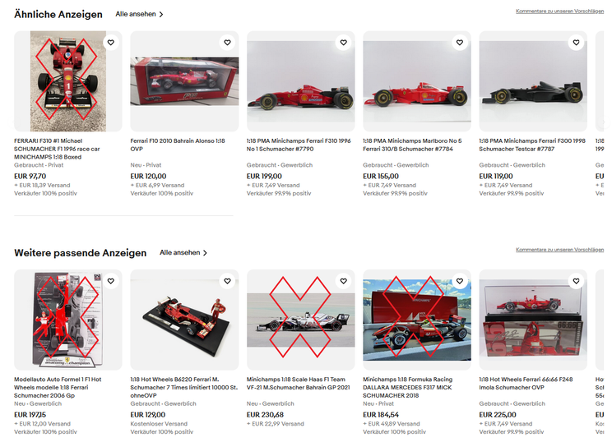Click heart icon on Ferrari F300 1998 Testcar
This screenshot has width=612, height=442.
pos(576,43)
